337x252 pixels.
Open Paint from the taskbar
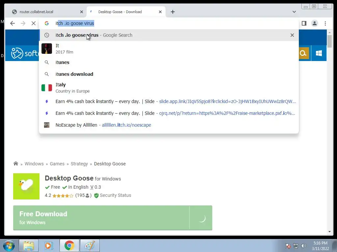pos(90,245)
